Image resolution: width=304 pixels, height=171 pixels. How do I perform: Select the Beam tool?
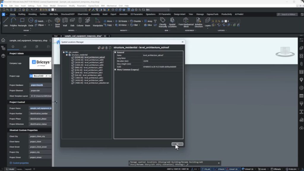point(88,22)
